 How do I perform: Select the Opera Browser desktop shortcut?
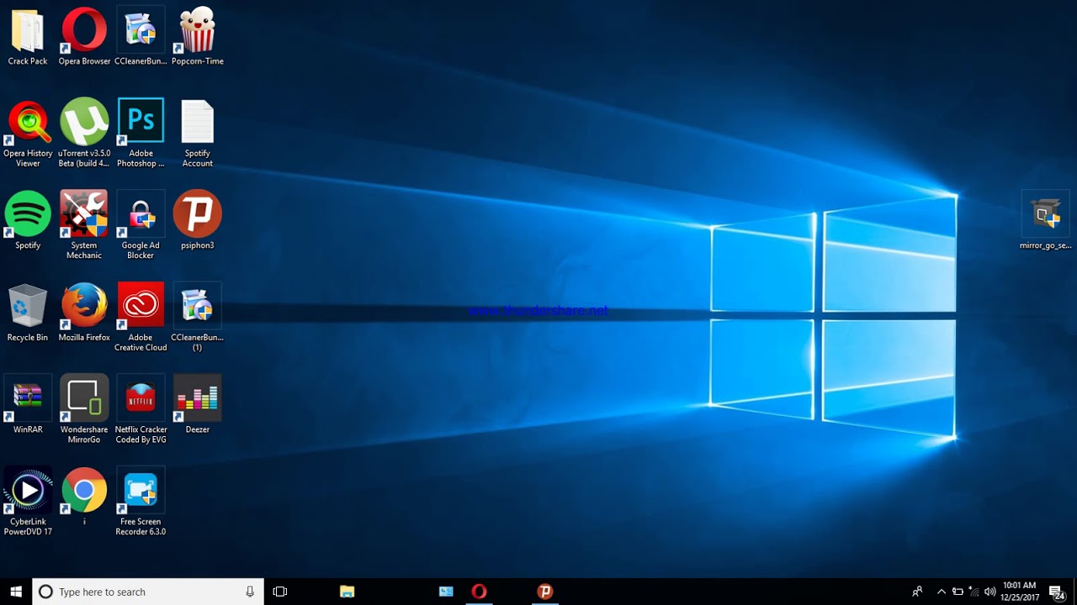(x=84, y=38)
